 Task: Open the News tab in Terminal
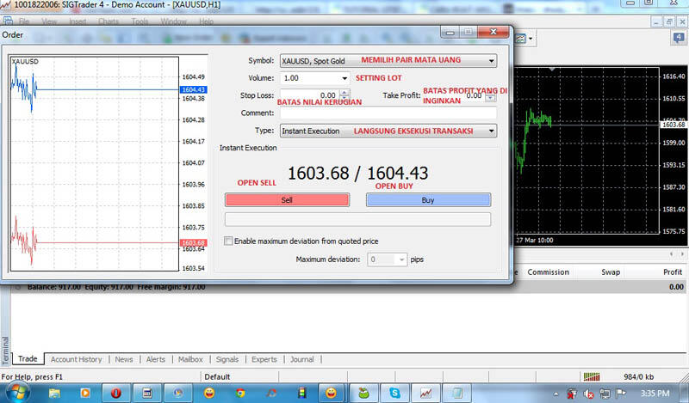pos(124,359)
